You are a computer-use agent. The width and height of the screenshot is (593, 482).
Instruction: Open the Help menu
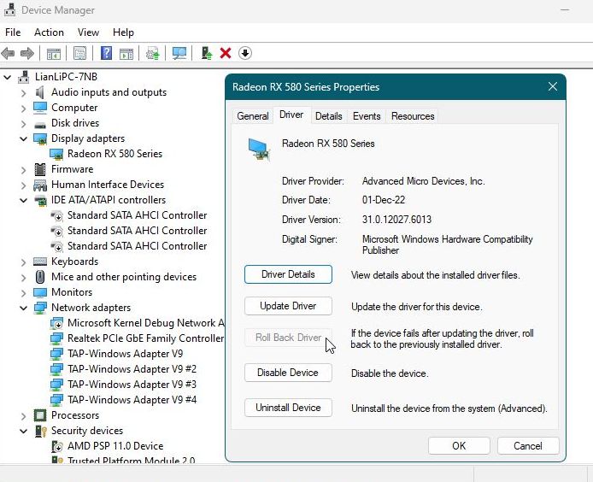pos(123,32)
